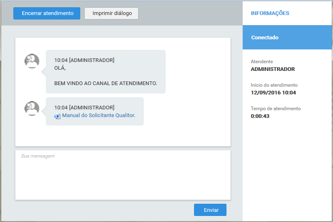Image resolution: width=333 pixels, height=222 pixels.
Task: Print the dialog with Imprimir diálogo
Action: click(x=111, y=13)
